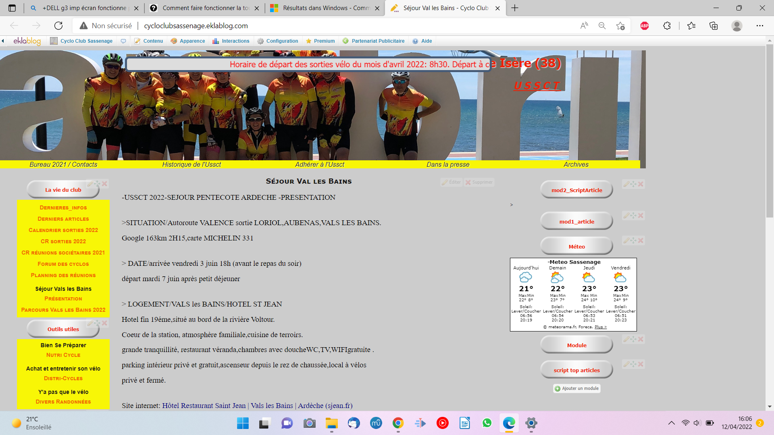Image resolution: width=774 pixels, height=435 pixels.
Task: Open 'Forum des cyclos' sidebar link
Action: point(63,264)
